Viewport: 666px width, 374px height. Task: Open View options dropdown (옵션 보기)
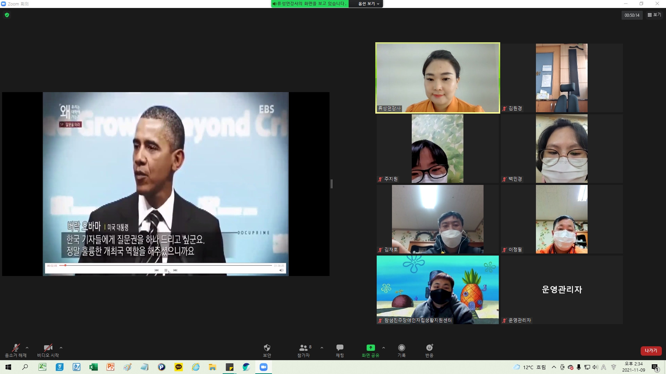(368, 4)
